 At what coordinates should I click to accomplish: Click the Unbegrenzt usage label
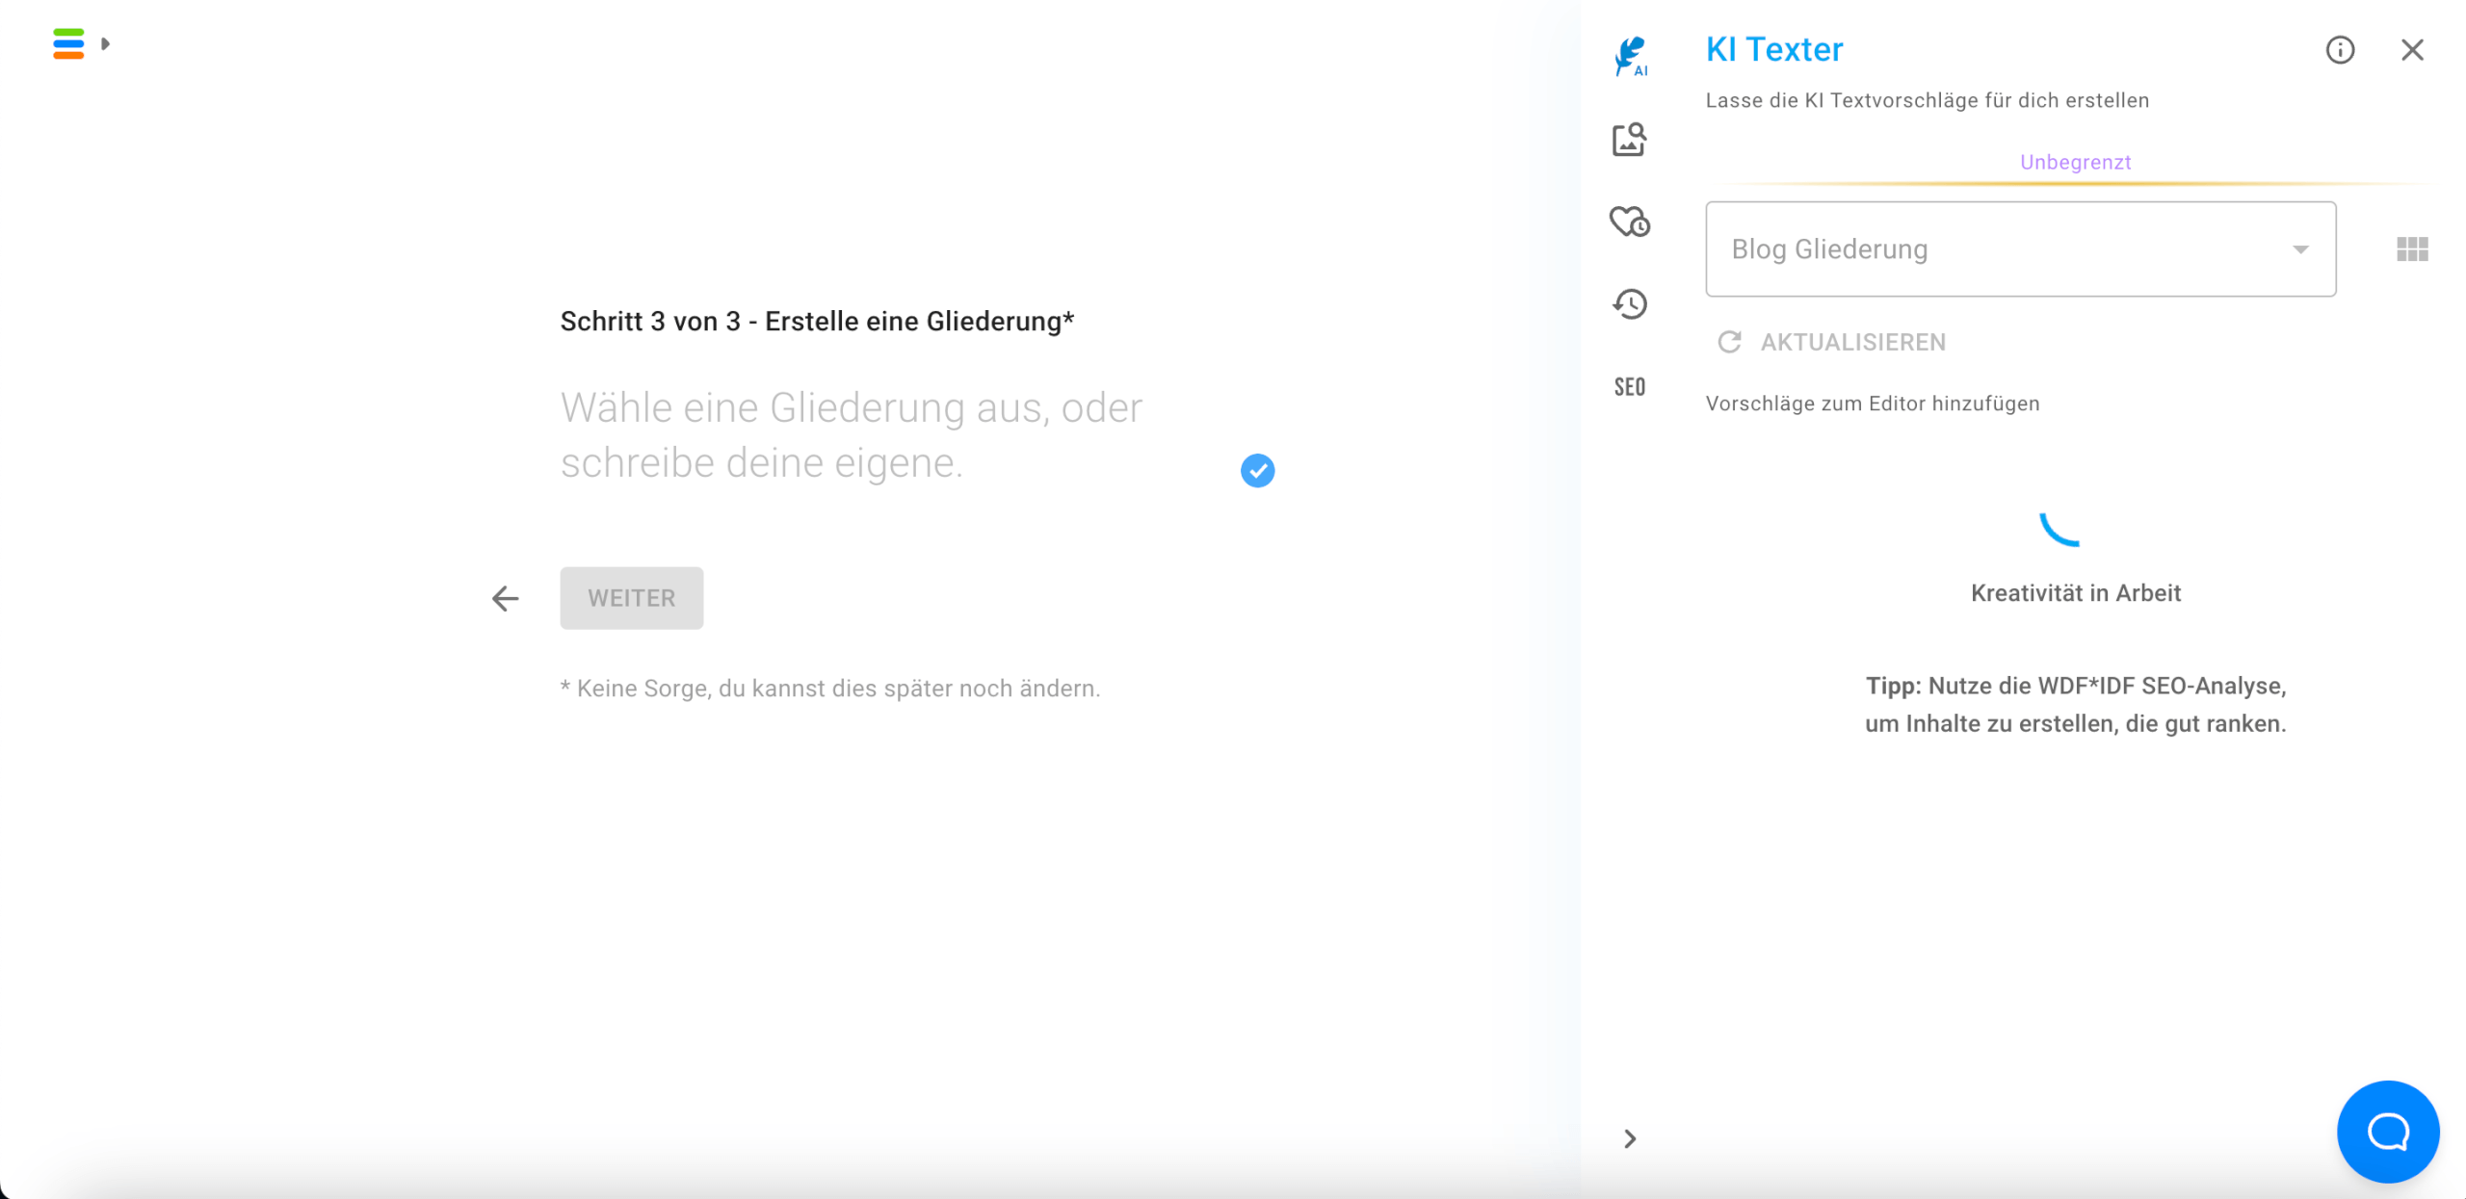[x=2075, y=162]
